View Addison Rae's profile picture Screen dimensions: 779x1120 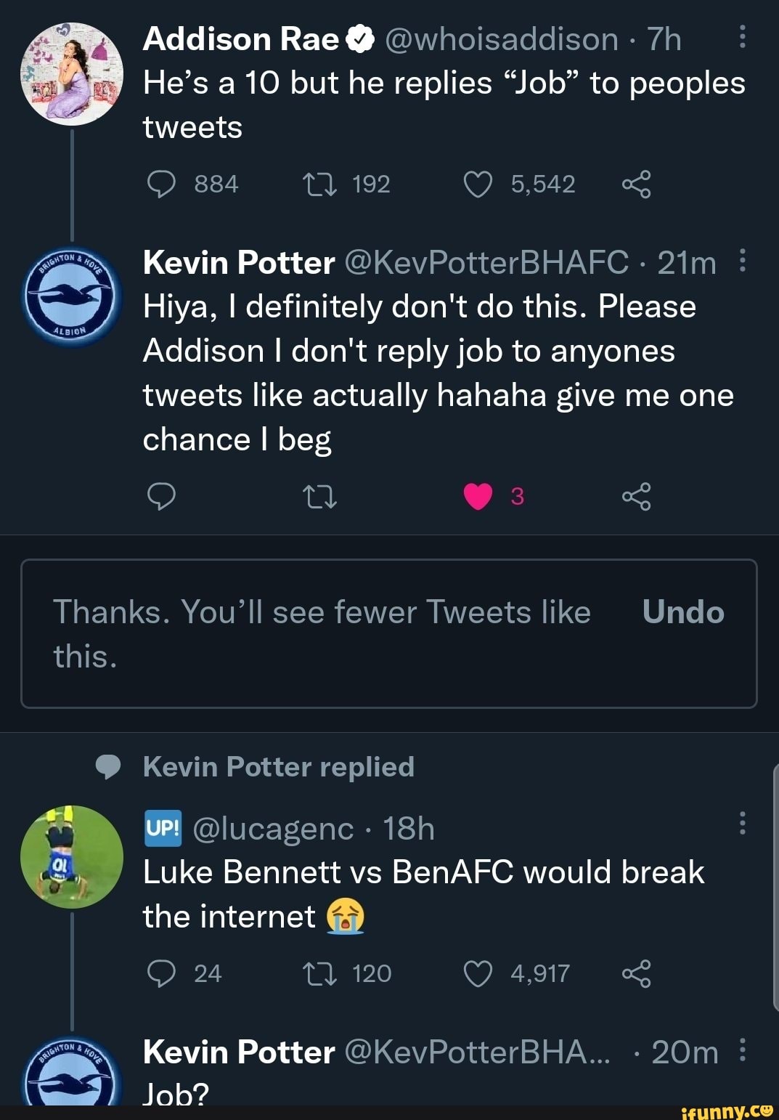[71, 73]
